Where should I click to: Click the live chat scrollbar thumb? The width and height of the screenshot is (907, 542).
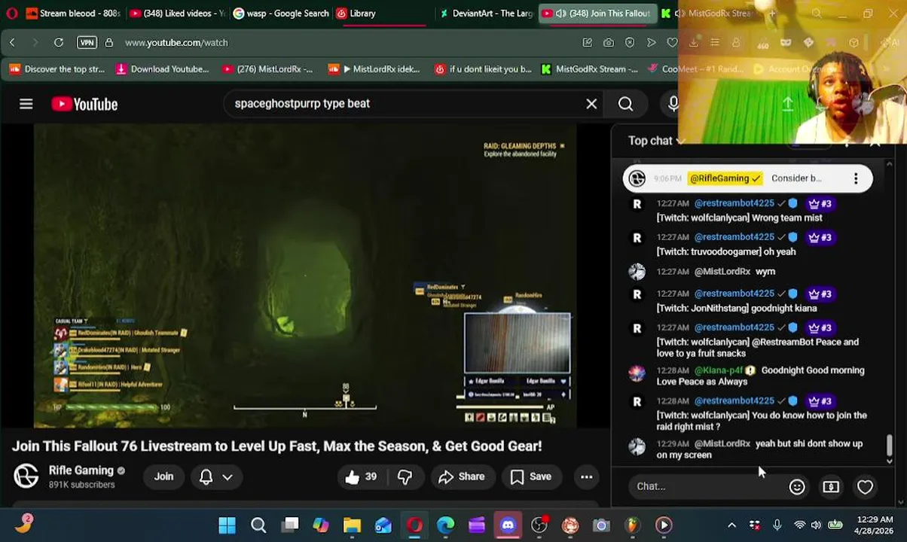(890, 446)
